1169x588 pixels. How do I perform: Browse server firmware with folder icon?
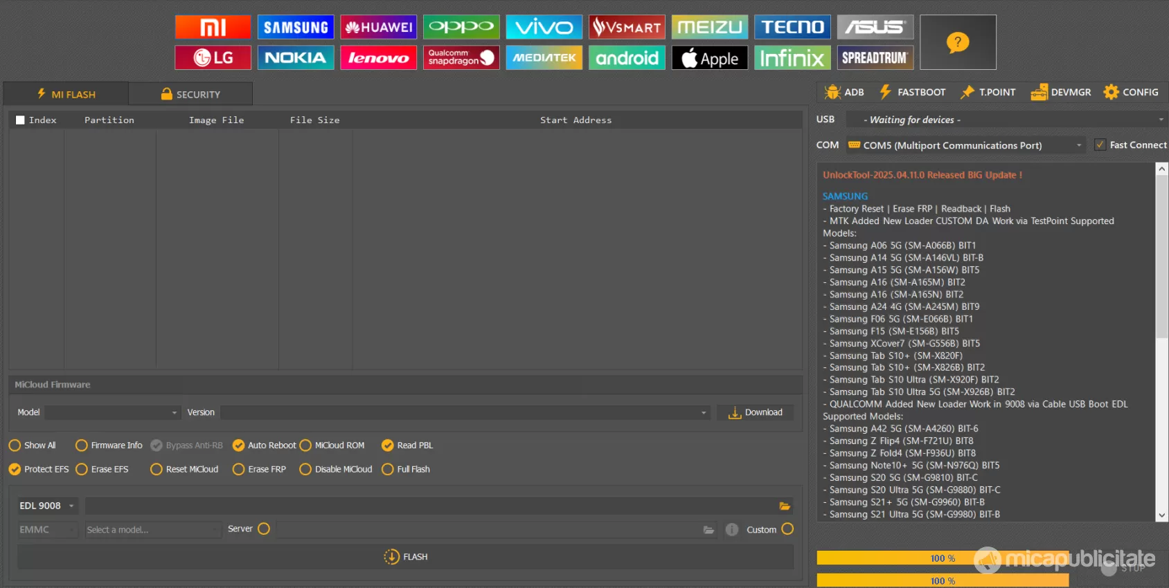(x=708, y=530)
